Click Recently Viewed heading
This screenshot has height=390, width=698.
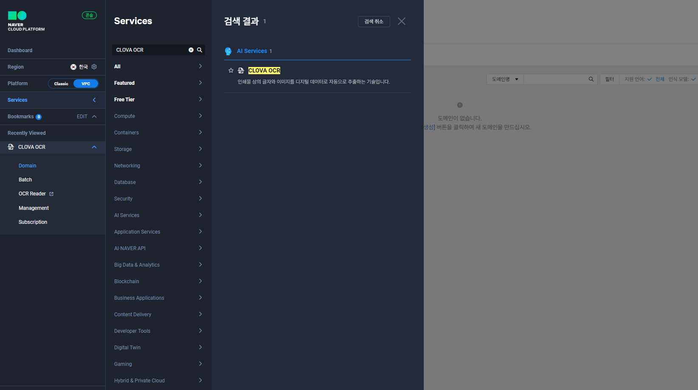point(27,133)
